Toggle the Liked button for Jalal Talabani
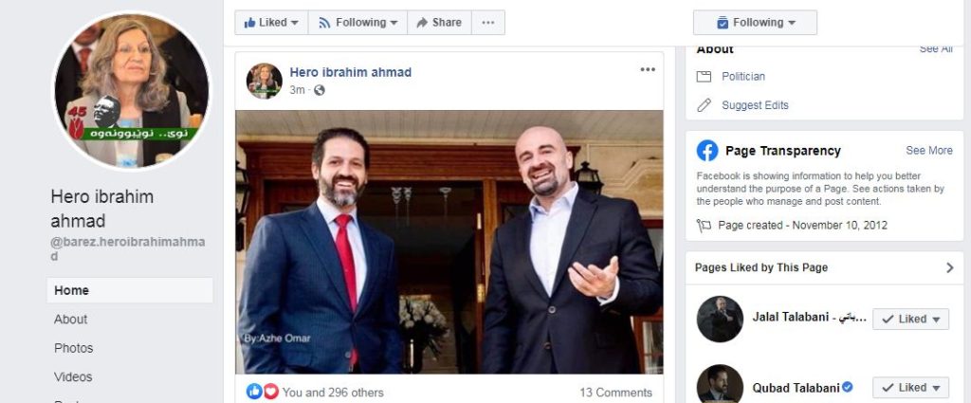The width and height of the screenshot is (971, 403). pyautogui.click(x=911, y=319)
